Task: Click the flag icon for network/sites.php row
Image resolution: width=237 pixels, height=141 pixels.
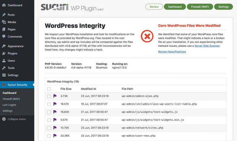Action: click(55, 128)
